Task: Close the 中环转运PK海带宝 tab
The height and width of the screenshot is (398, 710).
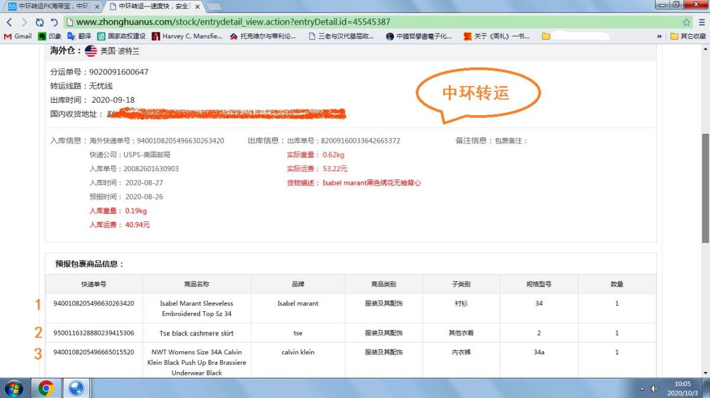Action: coord(96,6)
